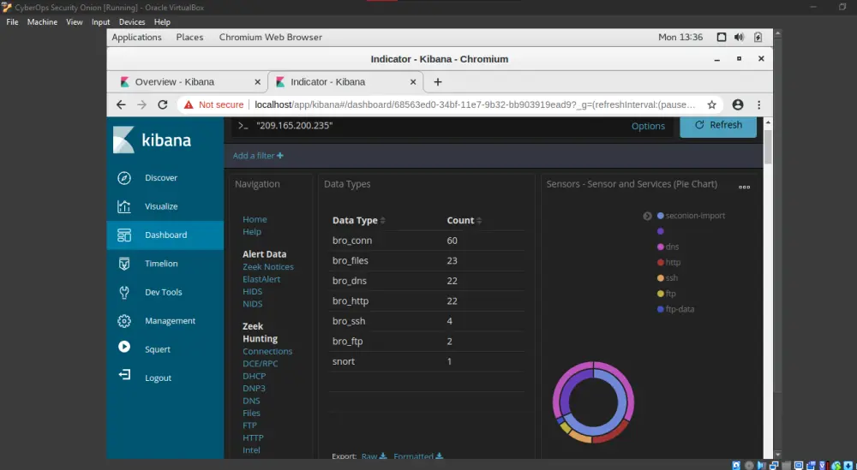Open the Zeek Hunting Connections link
Screen dimensions: 857x470
(x=267, y=352)
